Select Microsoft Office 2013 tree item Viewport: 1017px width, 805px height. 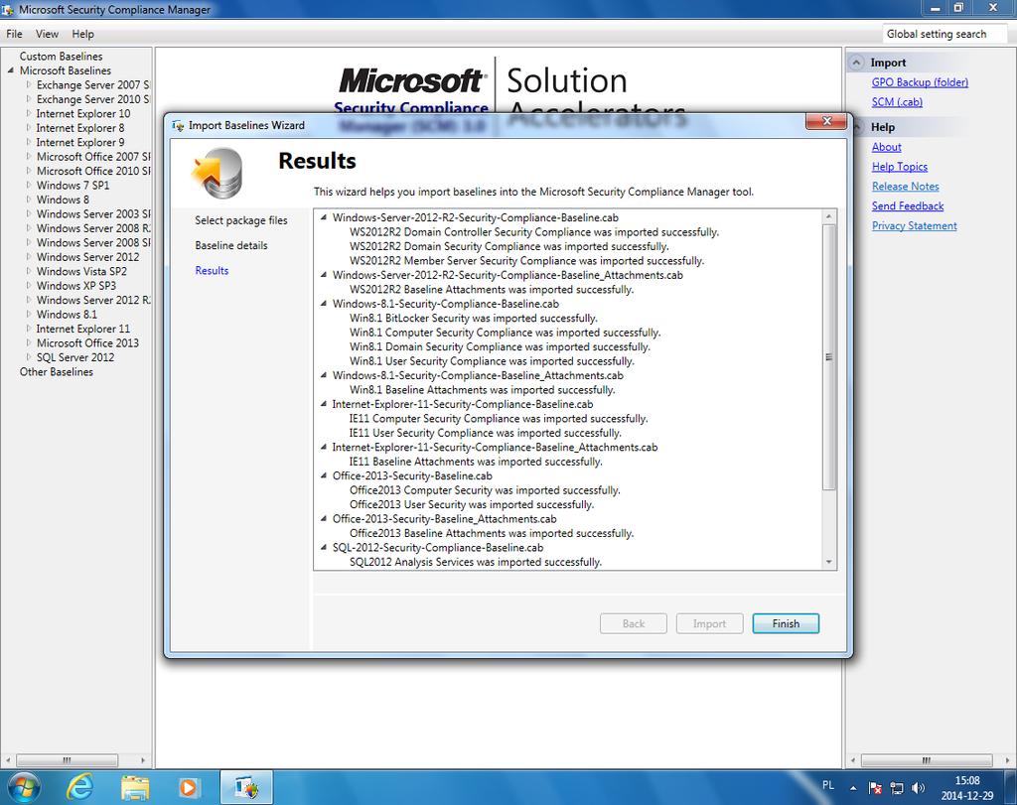(x=87, y=342)
